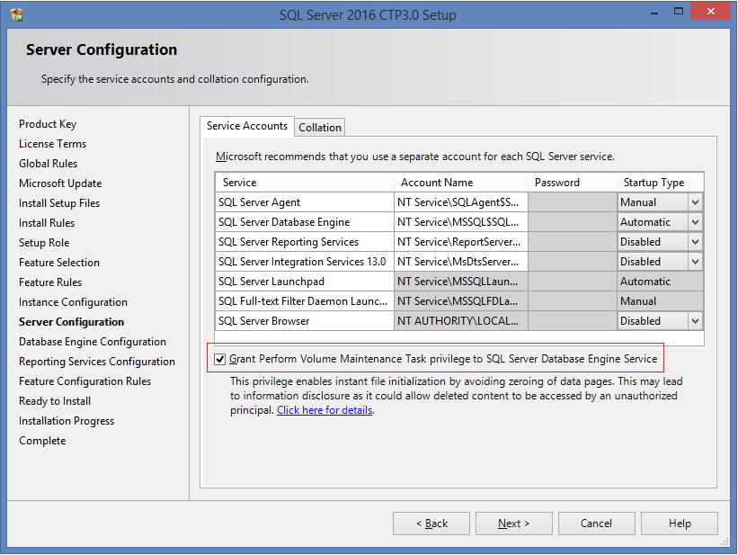Screen dimensions: 738x555
Task: Select Setup Role step in sidebar
Action: (x=44, y=243)
